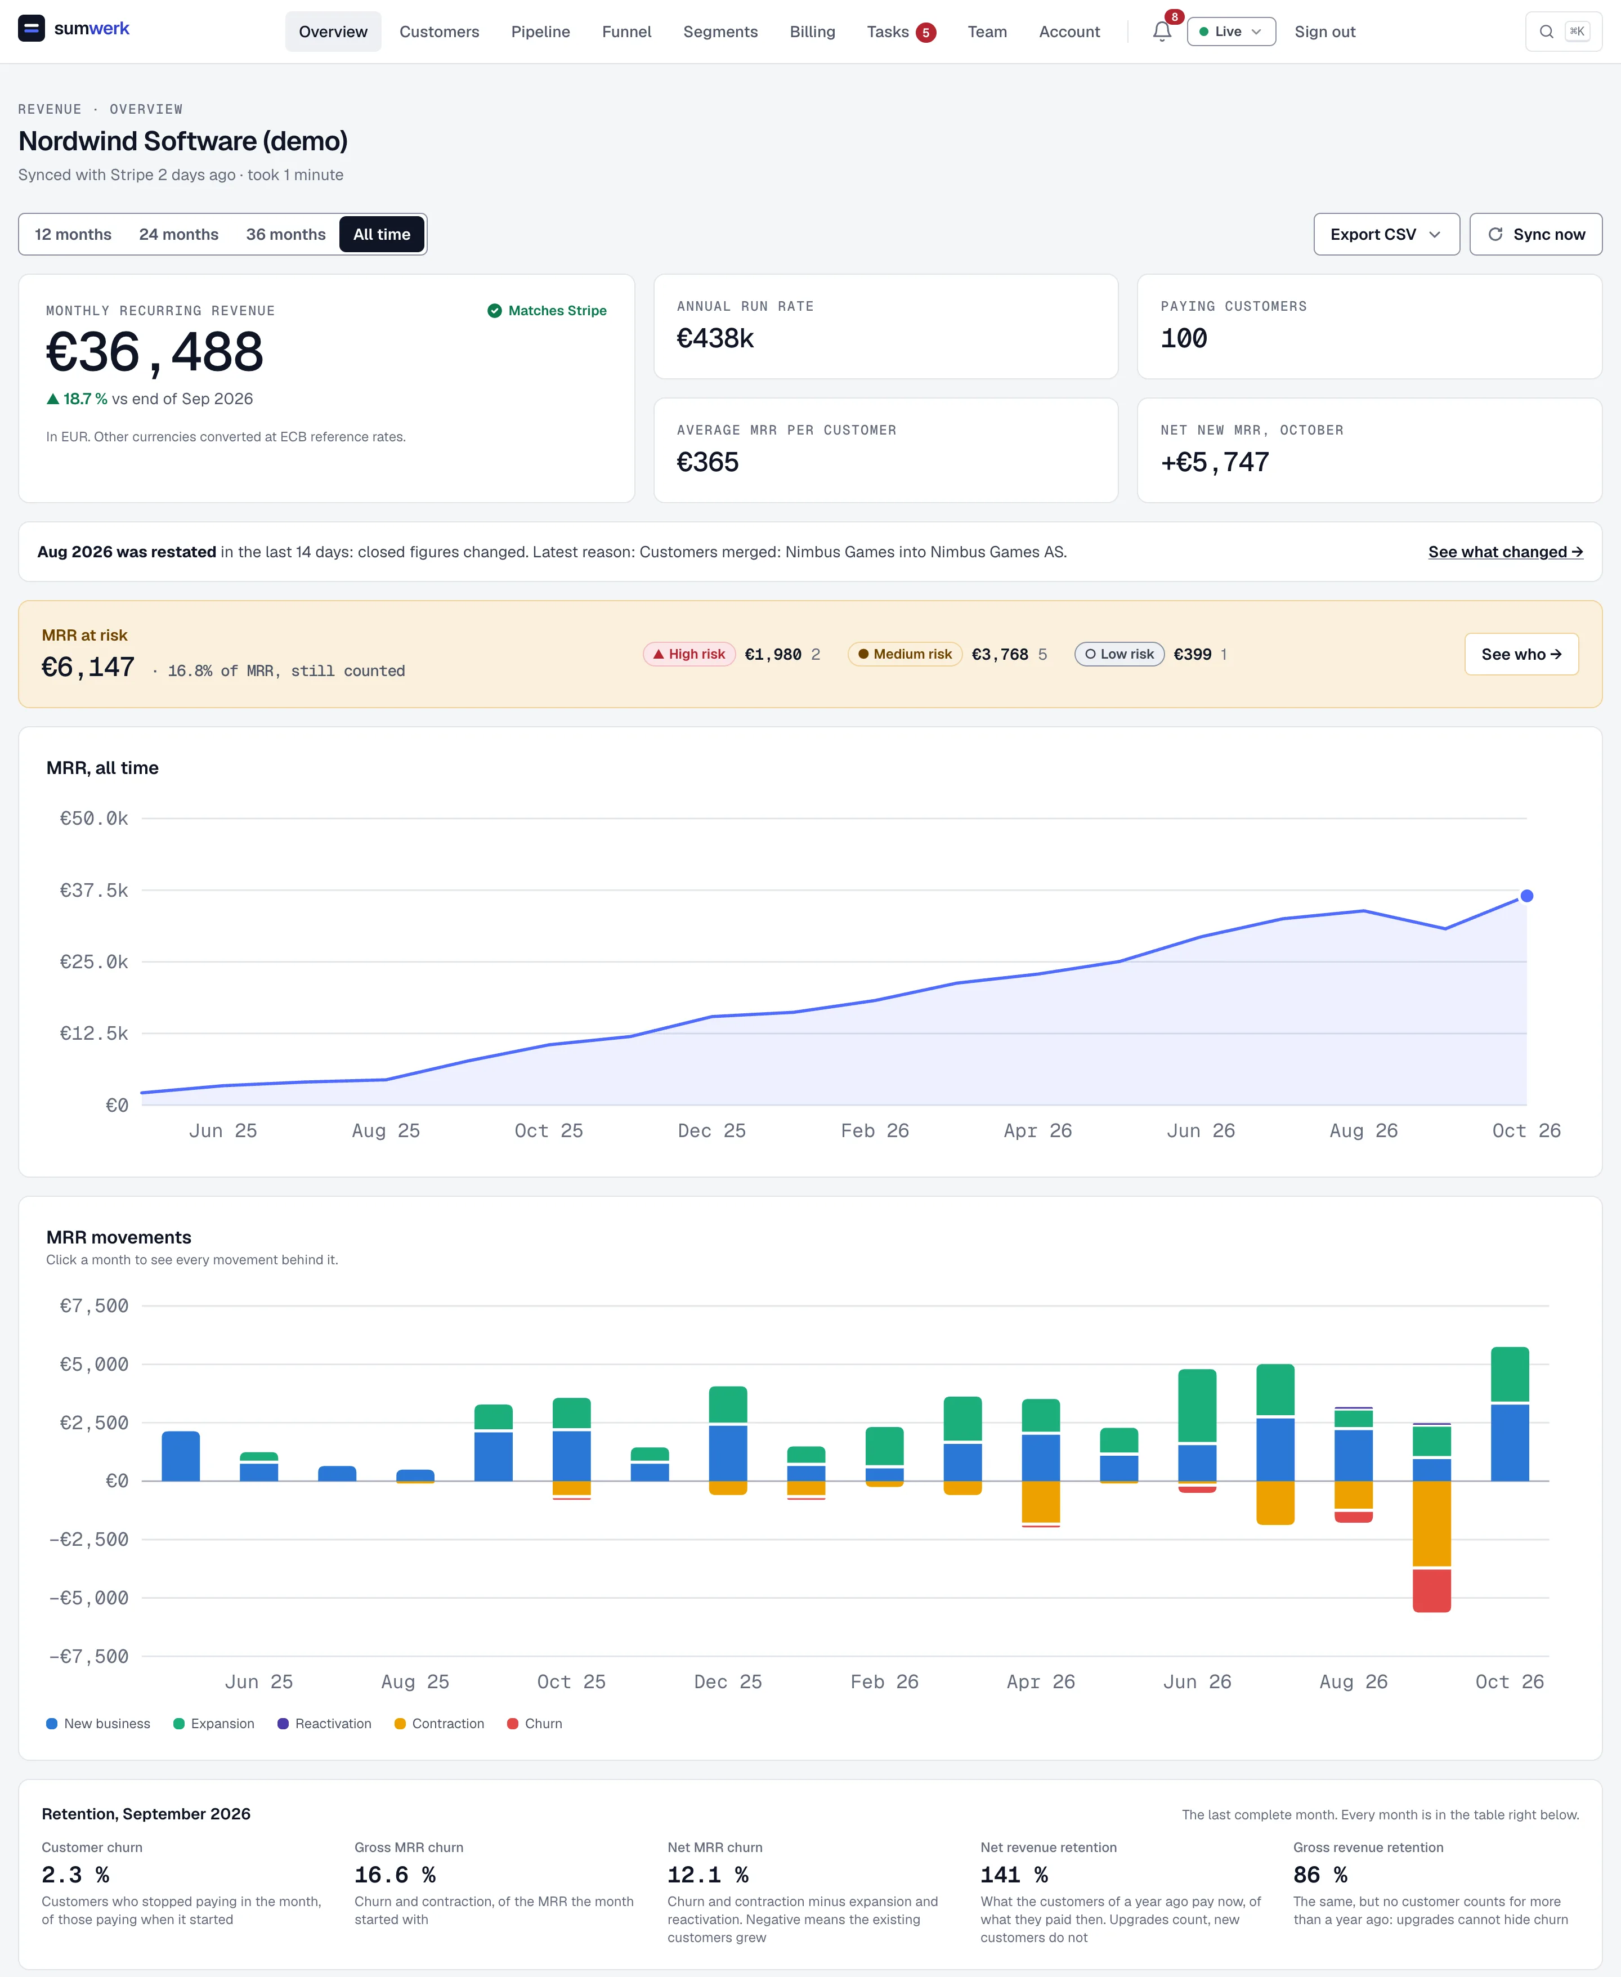Click the Sync now refresh icon
This screenshot has height=1977, width=1621.
coord(1495,234)
